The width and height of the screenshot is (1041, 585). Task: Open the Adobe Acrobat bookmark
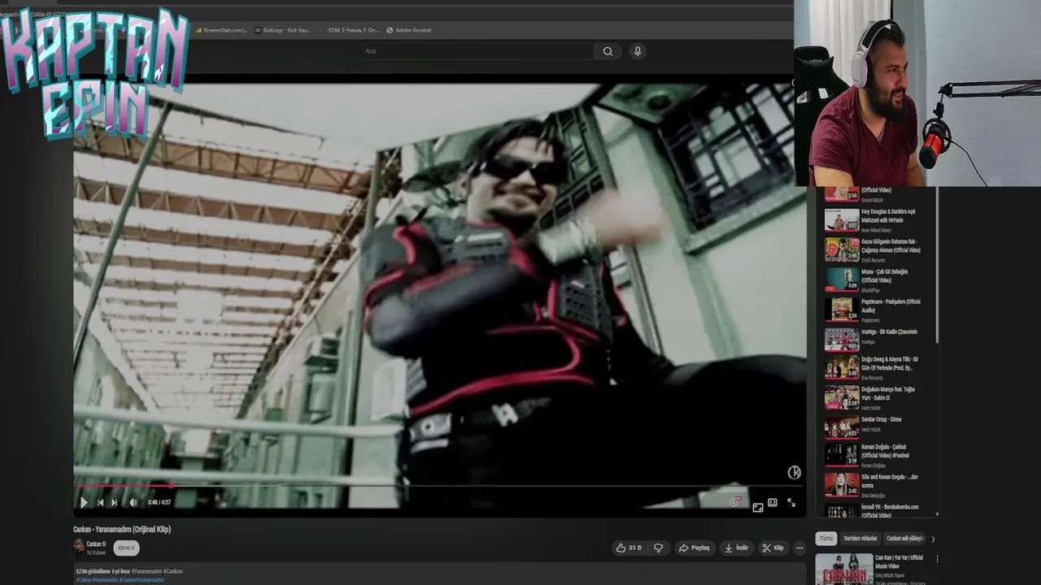click(409, 30)
